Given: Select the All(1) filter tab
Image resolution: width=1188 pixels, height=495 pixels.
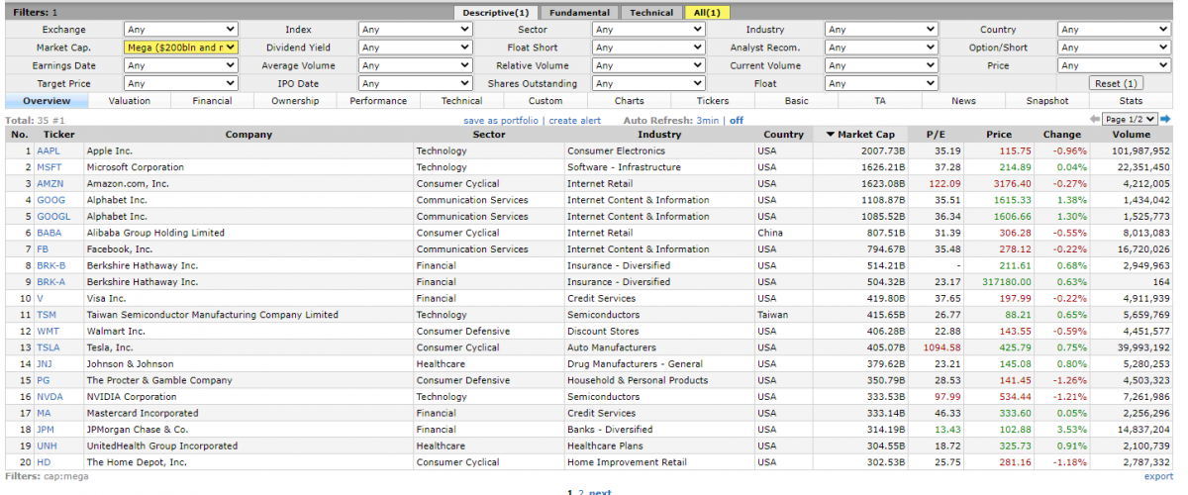Looking at the screenshot, I should point(707,12).
